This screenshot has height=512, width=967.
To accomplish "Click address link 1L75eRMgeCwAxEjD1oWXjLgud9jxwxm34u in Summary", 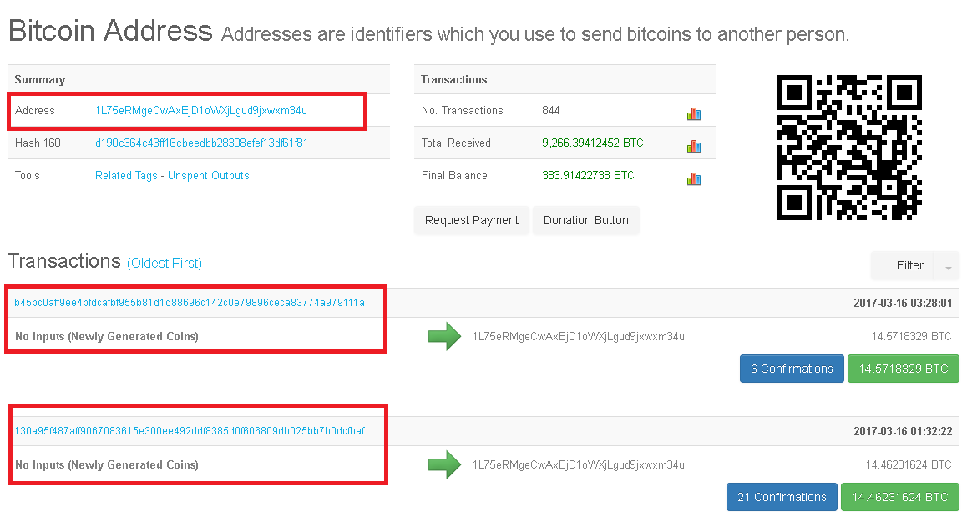I will click(201, 111).
